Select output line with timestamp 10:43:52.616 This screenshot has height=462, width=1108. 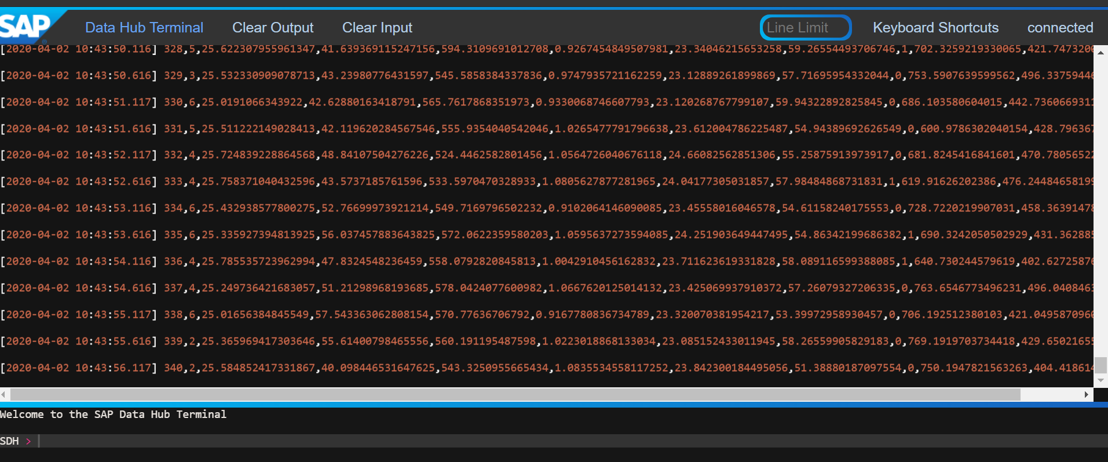[547, 182]
